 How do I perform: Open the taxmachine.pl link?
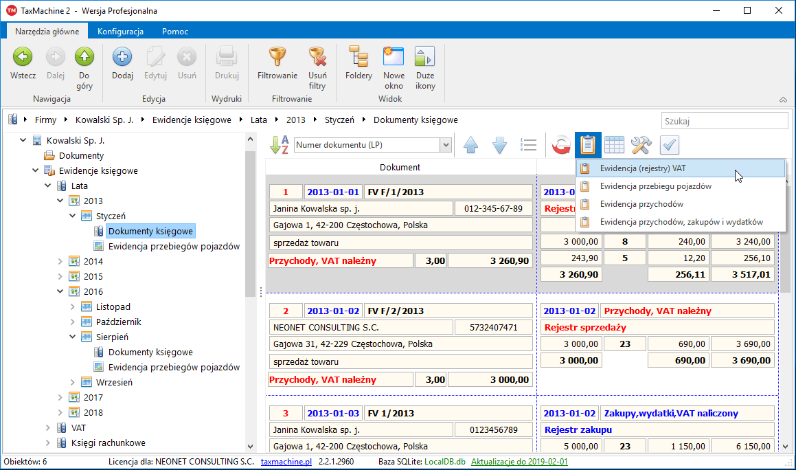pyautogui.click(x=286, y=462)
